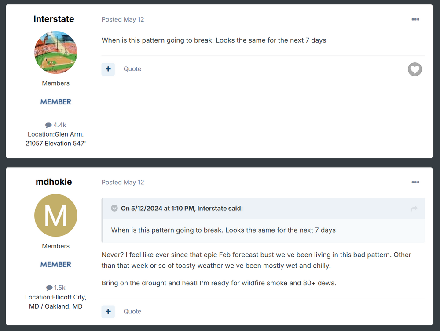Quote mdhokie's post
The height and width of the screenshot is (331, 440).
coord(132,311)
